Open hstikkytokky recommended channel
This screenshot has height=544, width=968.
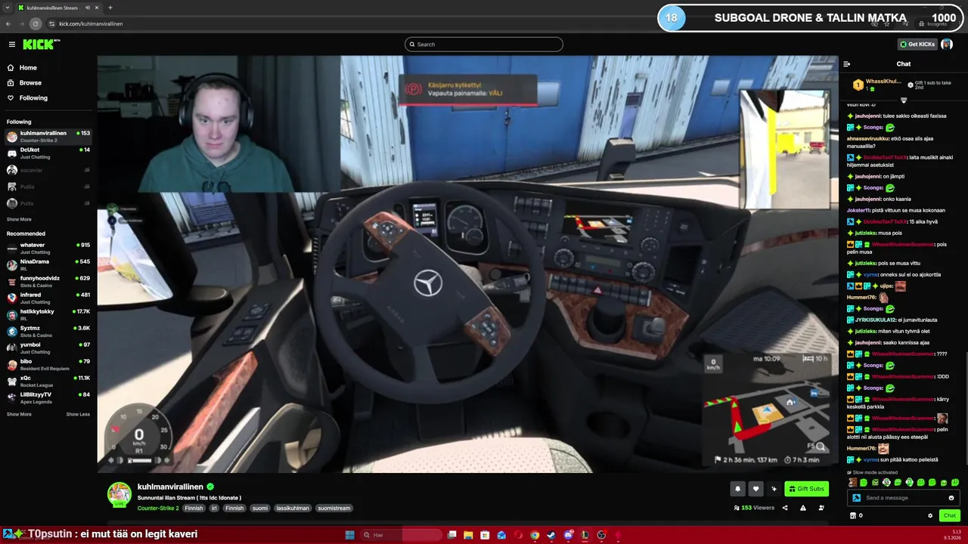pyautogui.click(x=48, y=315)
